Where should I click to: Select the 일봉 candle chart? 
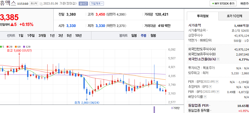click(134, 35)
